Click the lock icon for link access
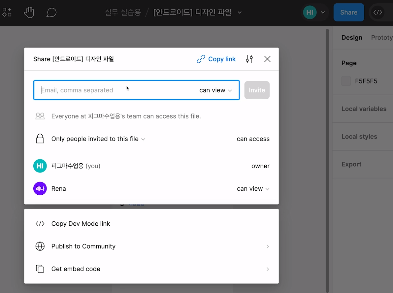Image resolution: width=393 pixels, height=293 pixels. pyautogui.click(x=40, y=139)
